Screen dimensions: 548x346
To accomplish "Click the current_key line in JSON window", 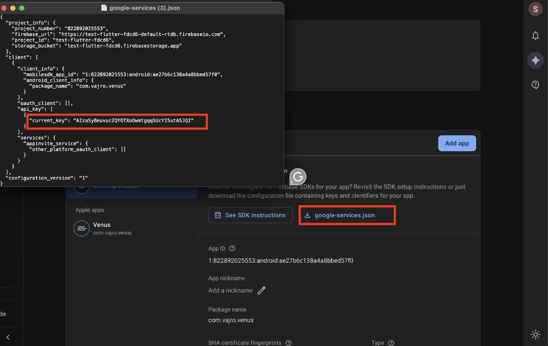I will click(111, 120).
